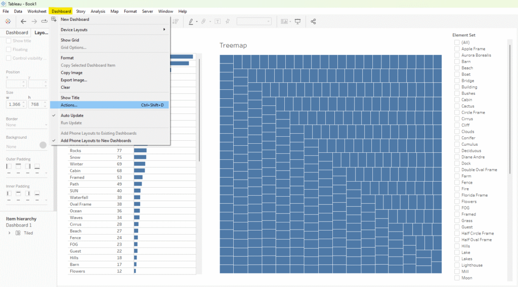Click the inner padding left-side icon
This screenshot has height=287, width=518.
9,193
